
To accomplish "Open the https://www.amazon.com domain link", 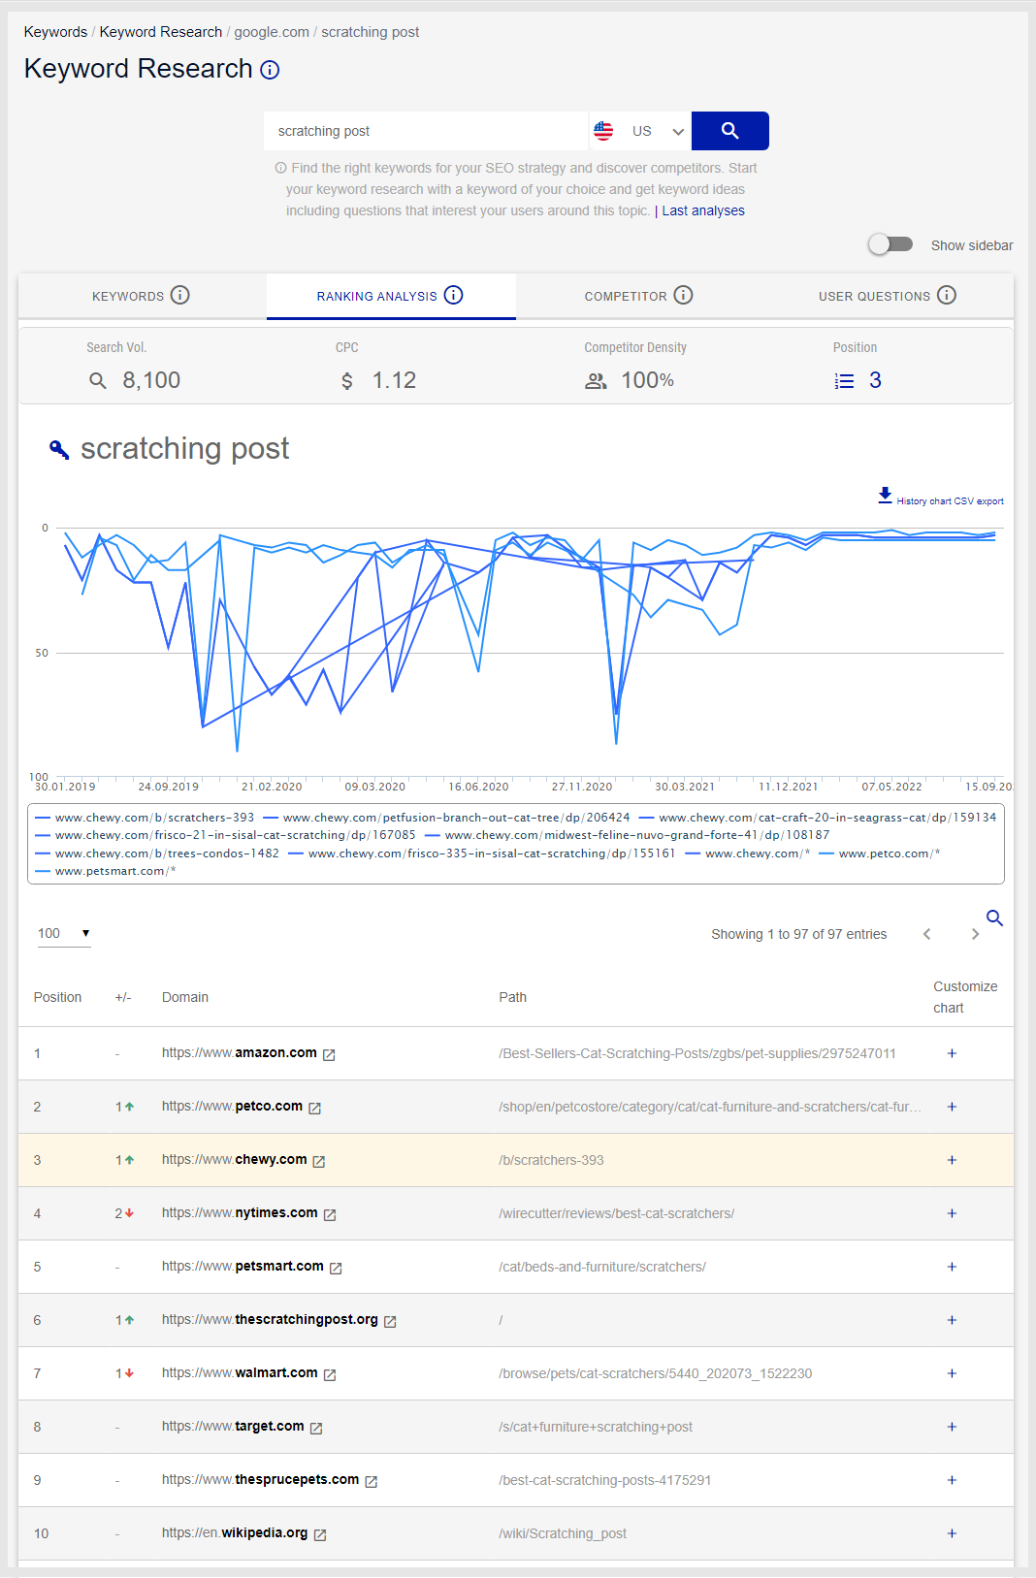I will click(240, 1052).
